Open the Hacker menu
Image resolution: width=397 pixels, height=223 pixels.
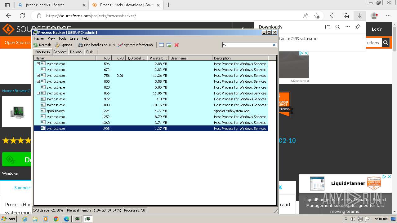pos(39,38)
